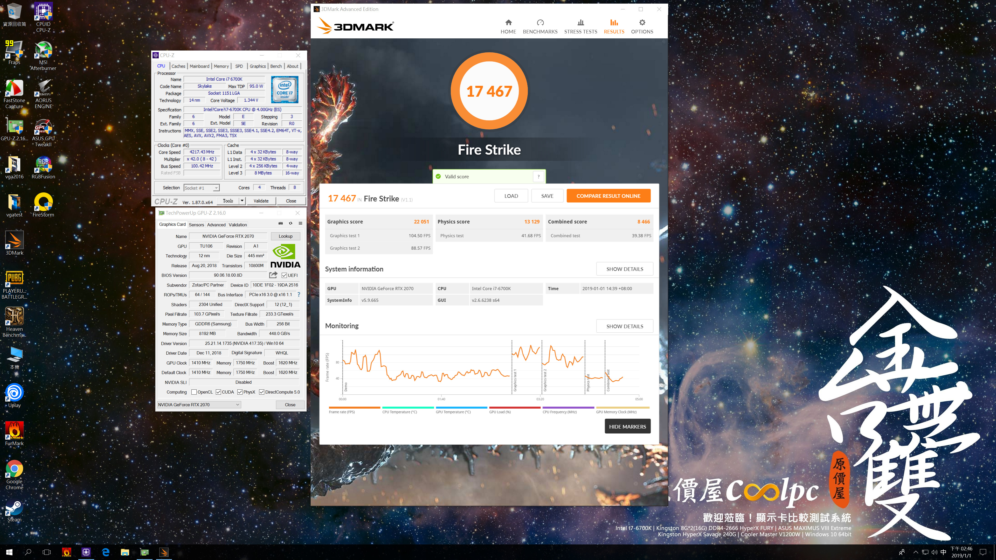Switch to CPU-Z Memory tab
Screen dimensions: 996x560
tap(221, 66)
